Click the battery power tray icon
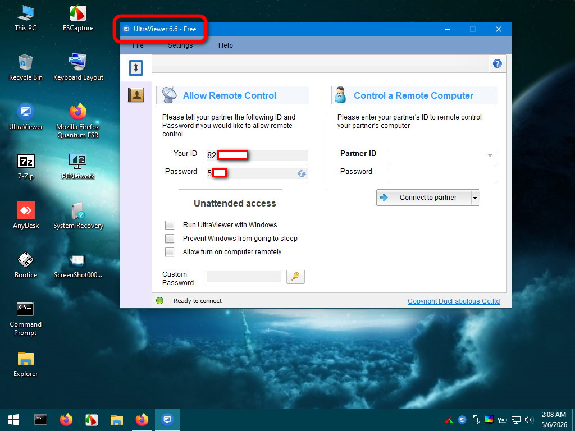575x431 pixels. [x=502, y=420]
